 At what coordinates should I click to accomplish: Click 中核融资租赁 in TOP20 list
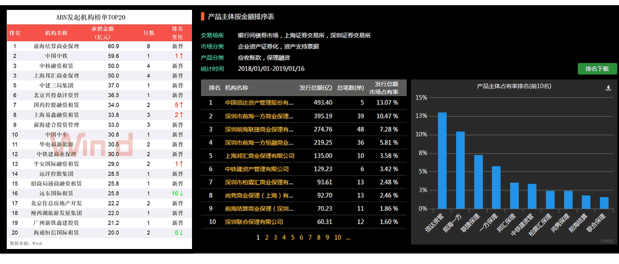[x=56, y=66]
